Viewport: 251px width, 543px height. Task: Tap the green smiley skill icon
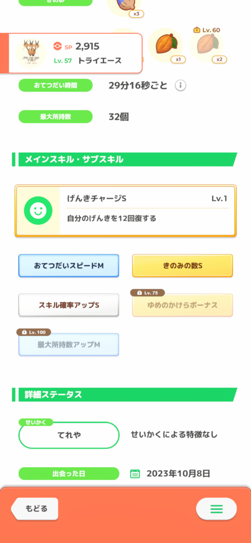pyautogui.click(x=38, y=211)
